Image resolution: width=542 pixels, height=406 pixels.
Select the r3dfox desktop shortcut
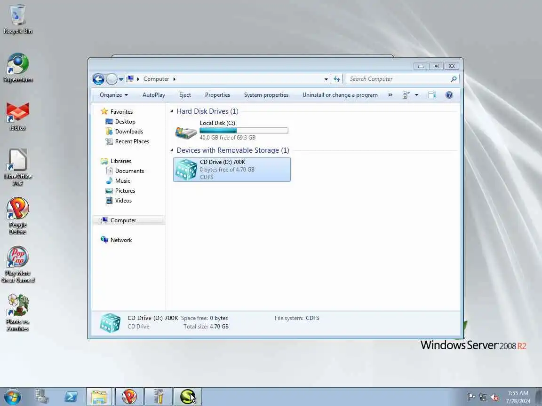coord(17,117)
